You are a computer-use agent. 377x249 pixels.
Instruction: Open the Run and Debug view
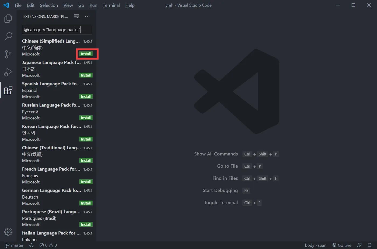(8, 72)
